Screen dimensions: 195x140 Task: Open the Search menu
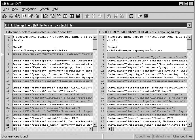[x=44, y=9]
